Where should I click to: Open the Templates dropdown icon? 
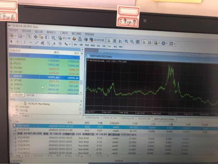click(x=172, y=44)
